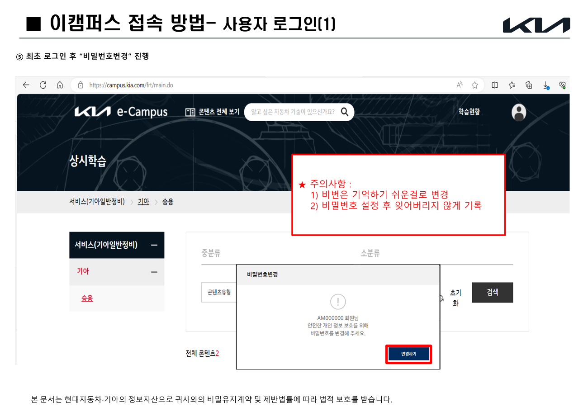Viewport: 588px width, 407px height.
Task: Go to the browser home page icon
Action: click(60, 85)
